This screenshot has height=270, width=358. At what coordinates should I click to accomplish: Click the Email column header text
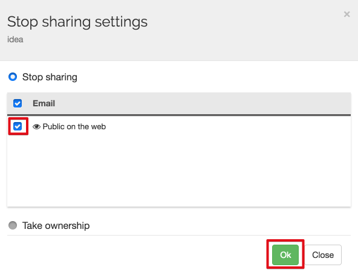click(x=44, y=103)
